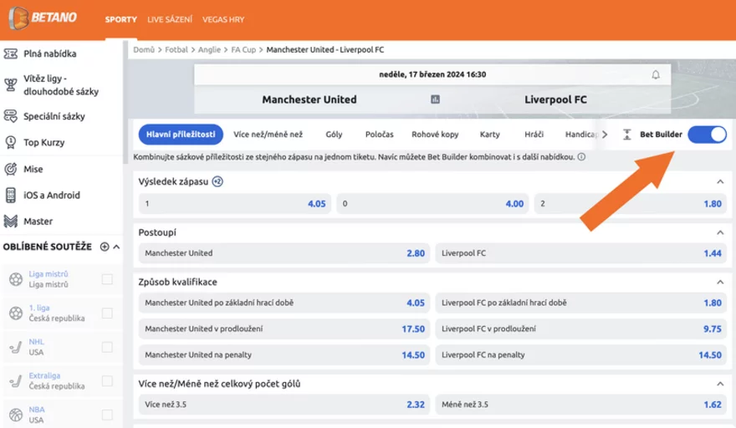Go to FA Cup breadcrumb
Viewport: 736px width, 428px height.
[x=243, y=50]
